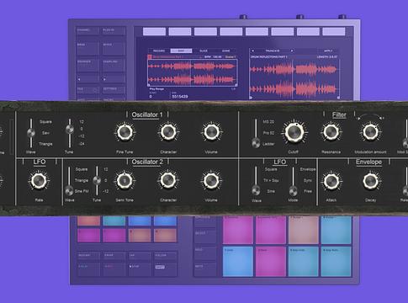Click left display waveform preview

pos(193,73)
